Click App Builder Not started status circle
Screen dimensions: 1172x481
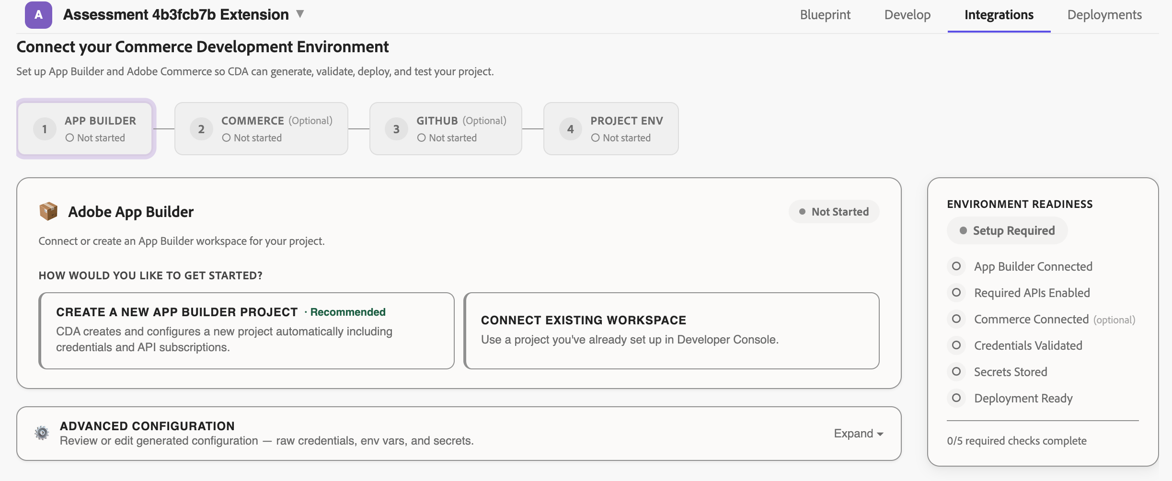coord(70,138)
